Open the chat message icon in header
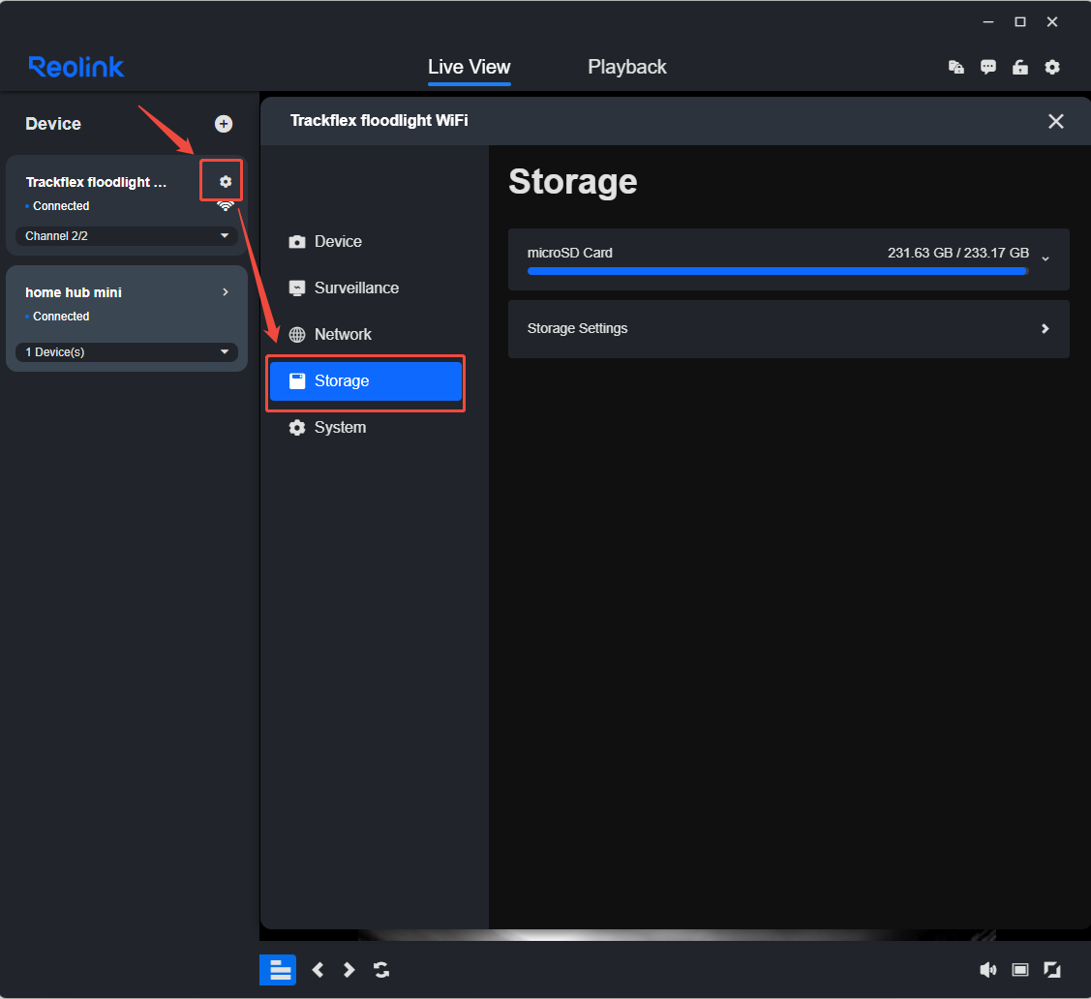1091x999 pixels. 988,67
